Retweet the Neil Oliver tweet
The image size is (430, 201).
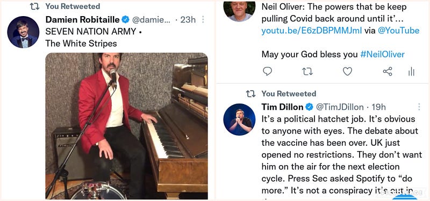(307, 72)
